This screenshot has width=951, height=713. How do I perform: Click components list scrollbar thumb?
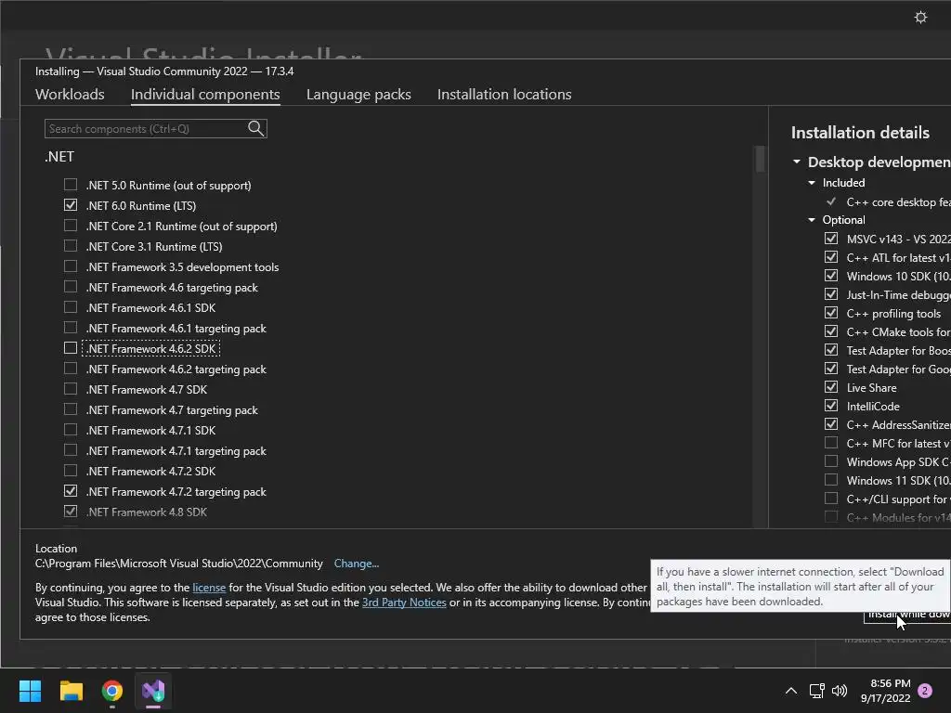(760, 159)
